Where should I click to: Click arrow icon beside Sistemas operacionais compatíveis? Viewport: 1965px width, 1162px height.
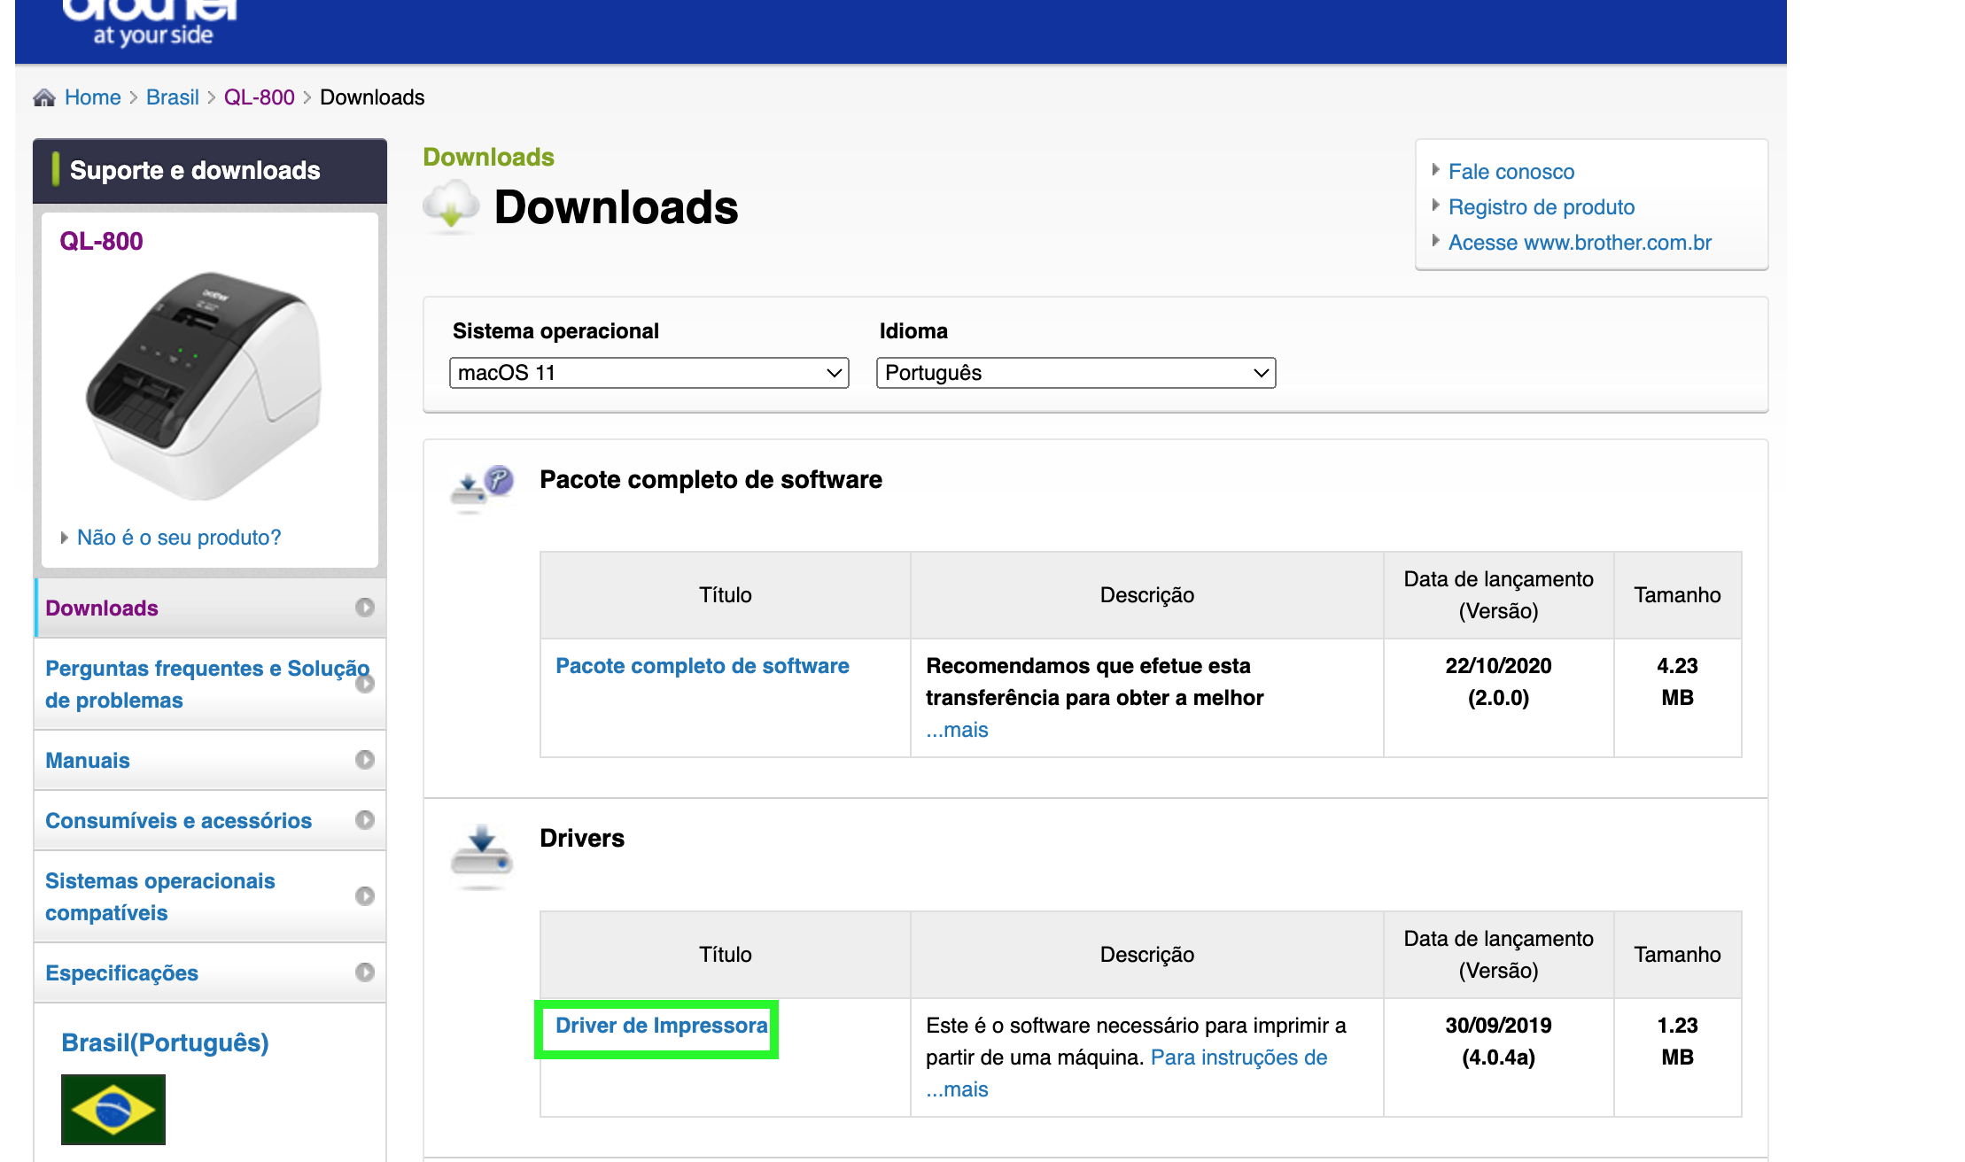coord(365,896)
